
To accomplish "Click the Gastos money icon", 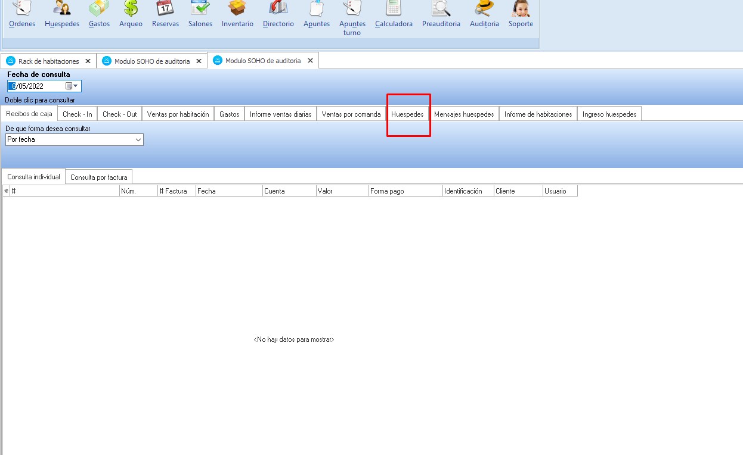I will pyautogui.click(x=99, y=10).
